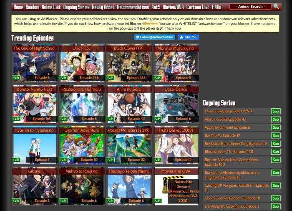Open the Cartoon List menu item

coord(198,7)
